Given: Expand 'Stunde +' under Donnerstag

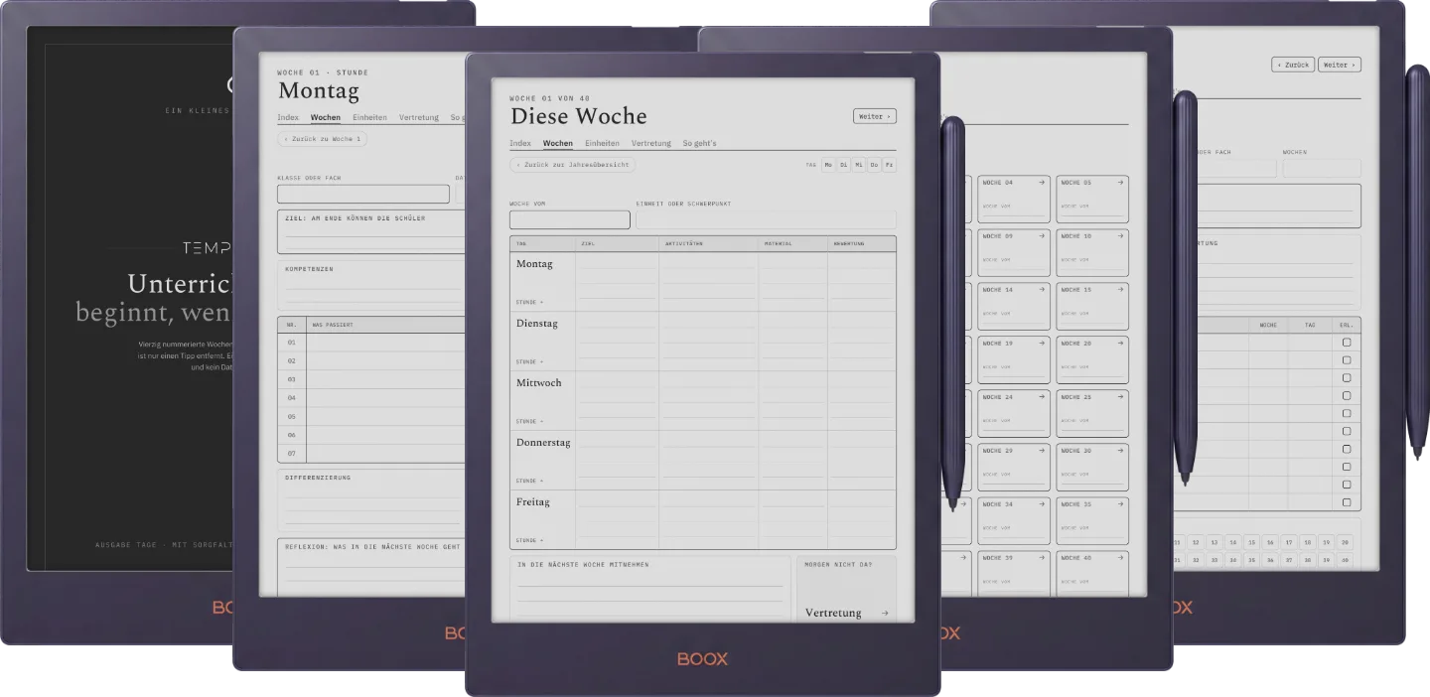Looking at the screenshot, I should 530,481.
